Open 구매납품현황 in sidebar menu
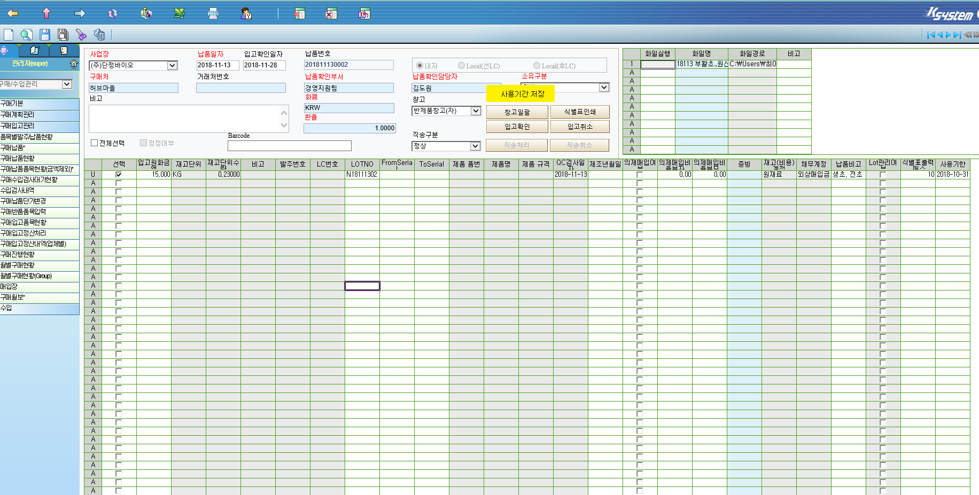 (40, 159)
